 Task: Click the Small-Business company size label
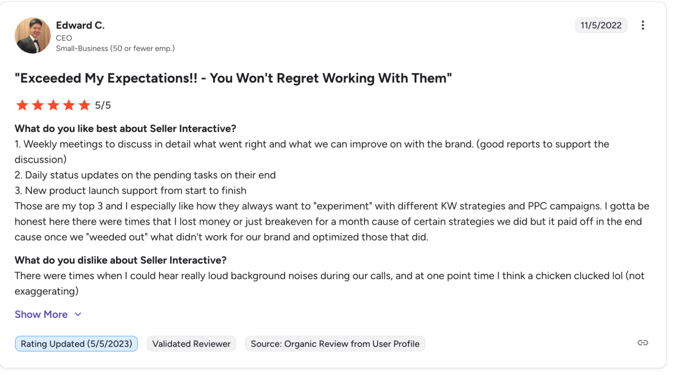[x=115, y=48]
